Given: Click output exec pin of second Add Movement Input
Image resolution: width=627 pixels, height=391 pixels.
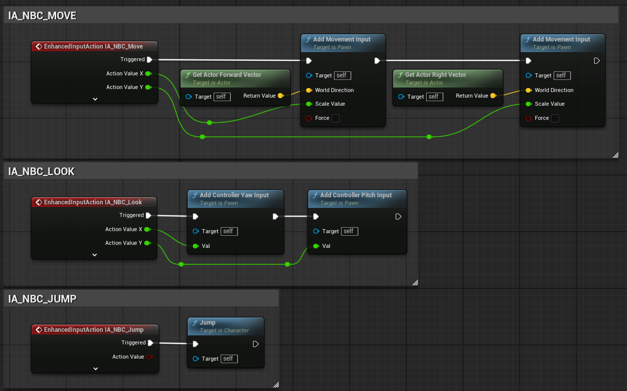Looking at the screenshot, I should [x=597, y=61].
